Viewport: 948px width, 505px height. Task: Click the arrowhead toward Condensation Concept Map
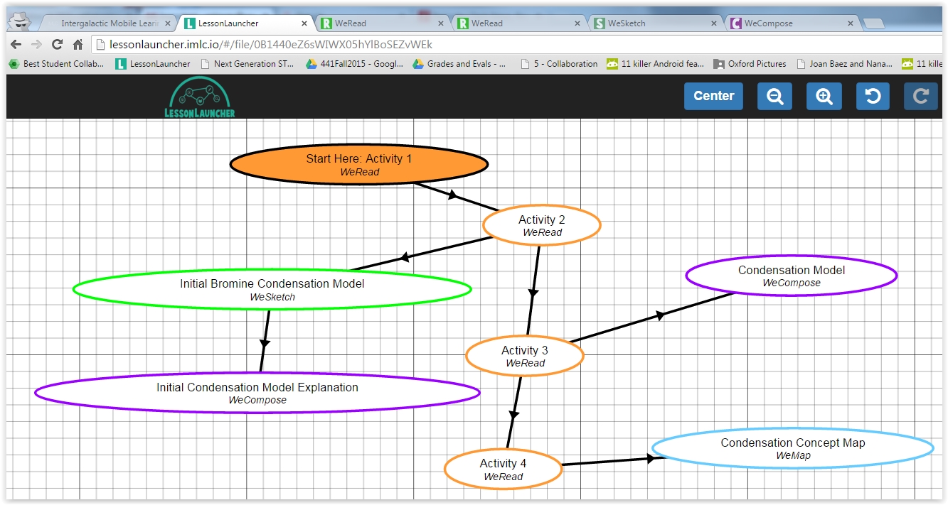click(650, 459)
